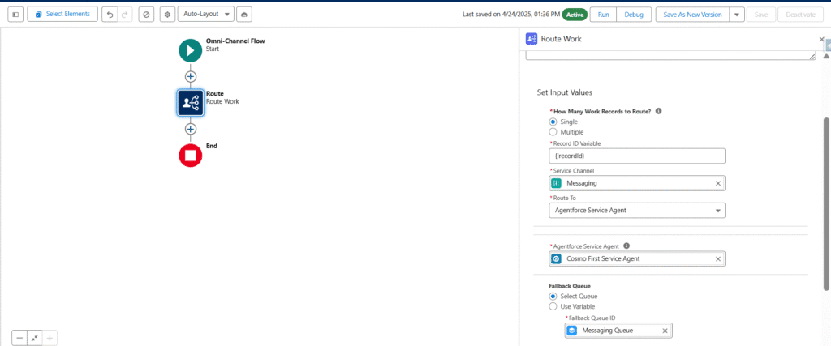The image size is (831, 346).
Task: Click the zoom out minus icon
Action: tap(19, 337)
